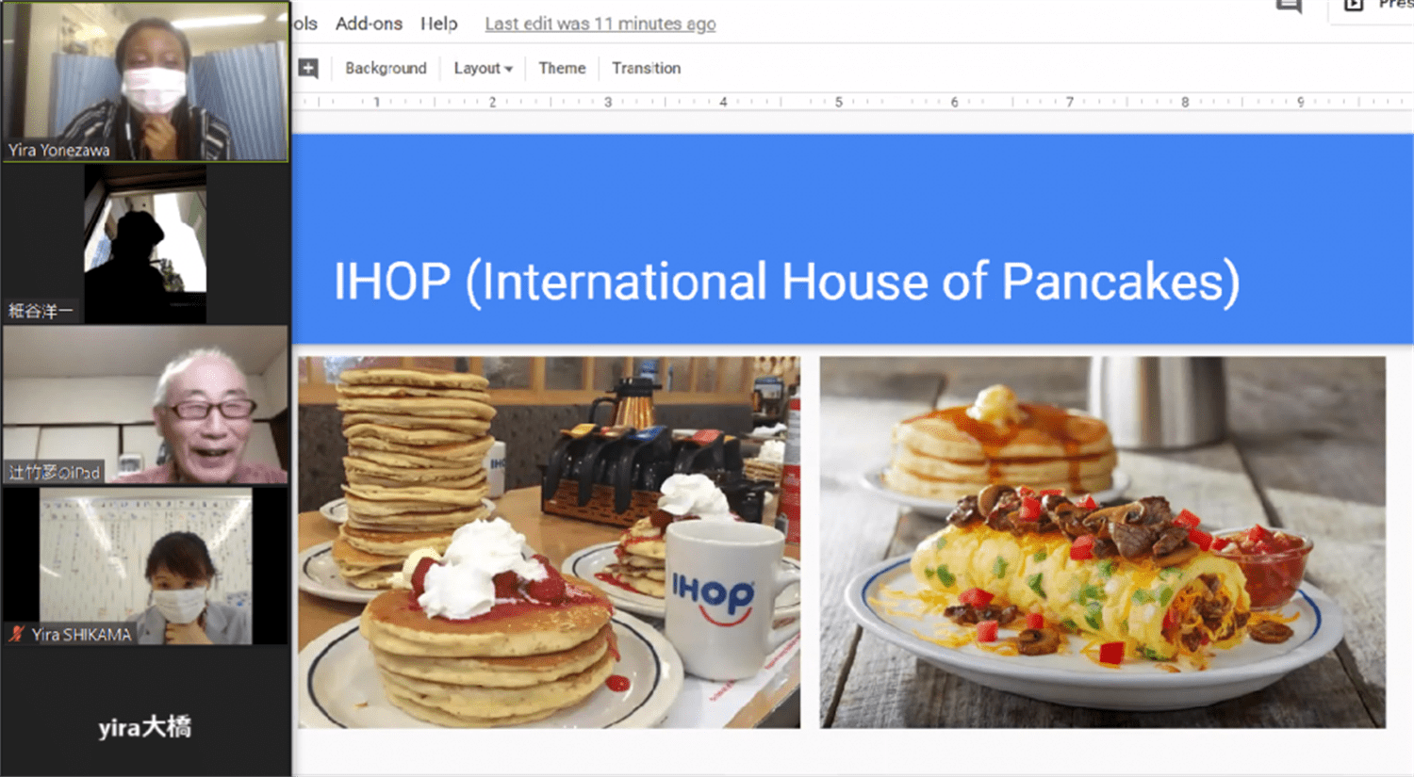Select Yira Yonezawa's video tile
Image resolution: width=1414 pixels, height=777 pixels.
click(x=145, y=82)
